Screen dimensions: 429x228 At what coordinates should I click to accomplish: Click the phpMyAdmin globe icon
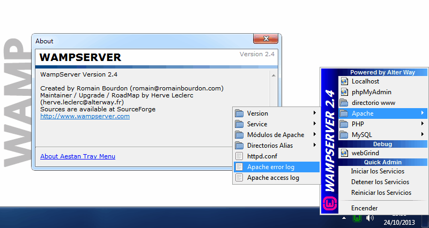coord(344,92)
